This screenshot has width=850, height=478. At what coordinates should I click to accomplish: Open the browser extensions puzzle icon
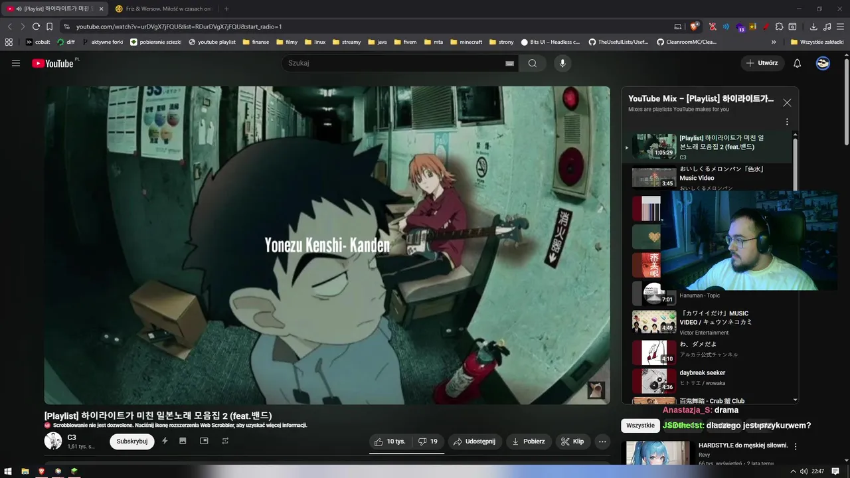click(780, 27)
